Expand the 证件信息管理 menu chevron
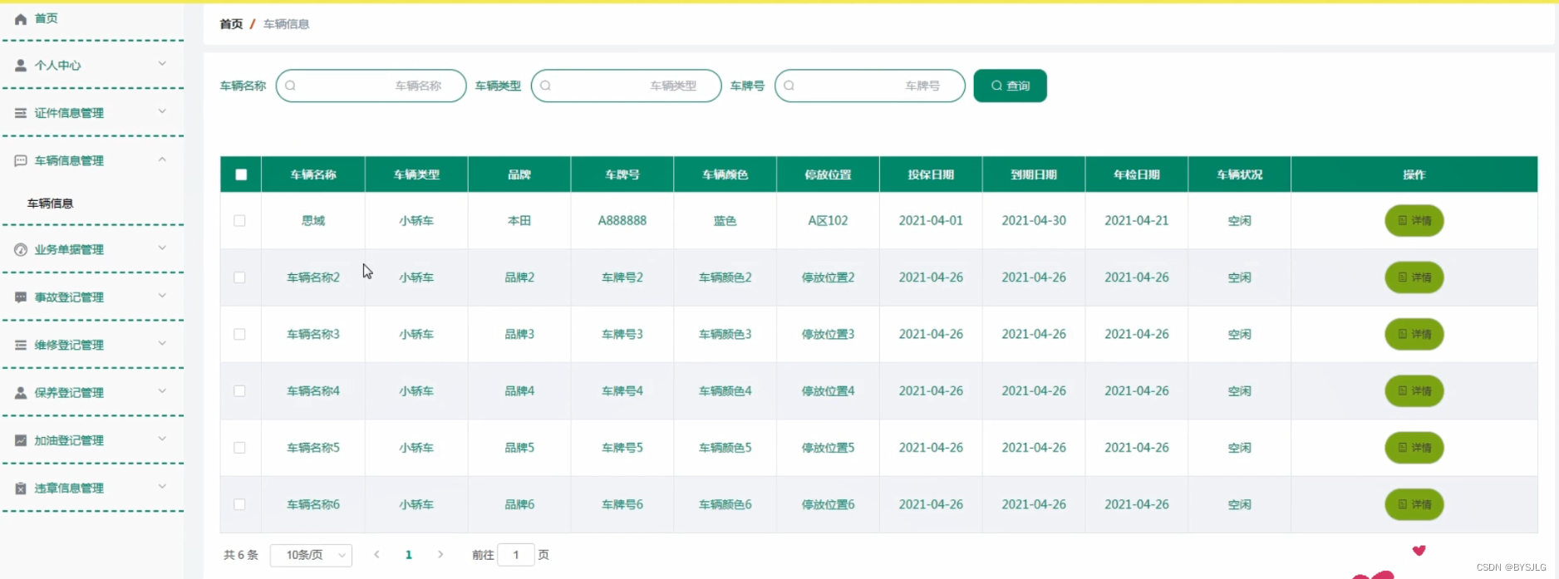Screen dimensions: 1559x579 [x=162, y=111]
